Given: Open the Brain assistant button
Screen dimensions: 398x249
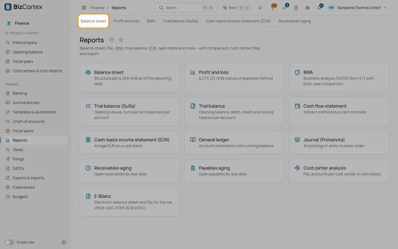Looking at the screenshot, I should 237,8.
